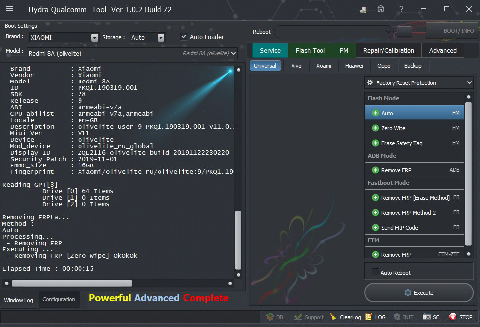The height and width of the screenshot is (327, 480).
Task: Click the ClearLog broom icon
Action: 333,317
